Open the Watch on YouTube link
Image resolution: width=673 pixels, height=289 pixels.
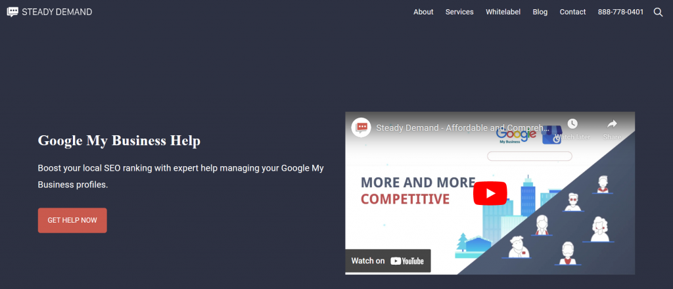(388, 261)
